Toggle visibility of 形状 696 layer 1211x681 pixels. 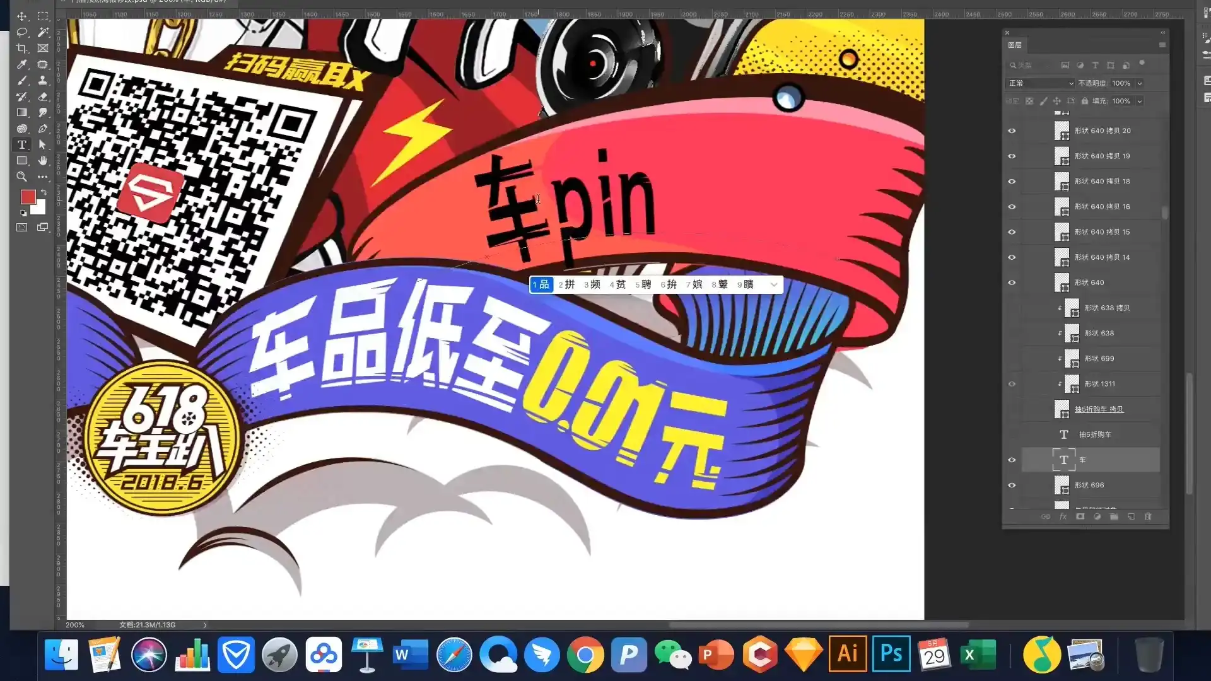click(x=1012, y=485)
